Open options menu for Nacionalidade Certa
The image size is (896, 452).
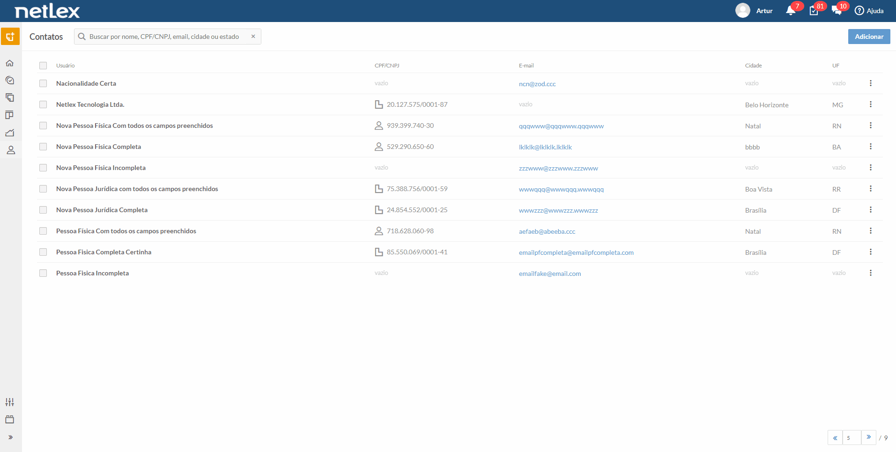tap(871, 83)
